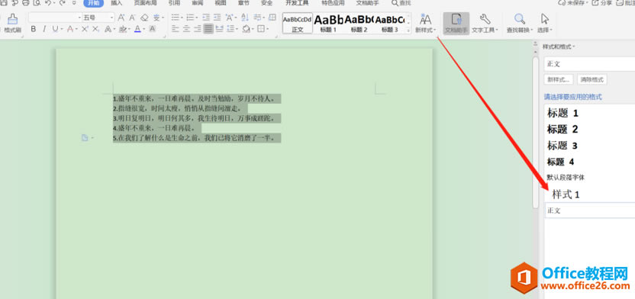635x299 pixels.
Task: Apply the 正文 style from the gallery
Action: pyautogui.click(x=297, y=23)
